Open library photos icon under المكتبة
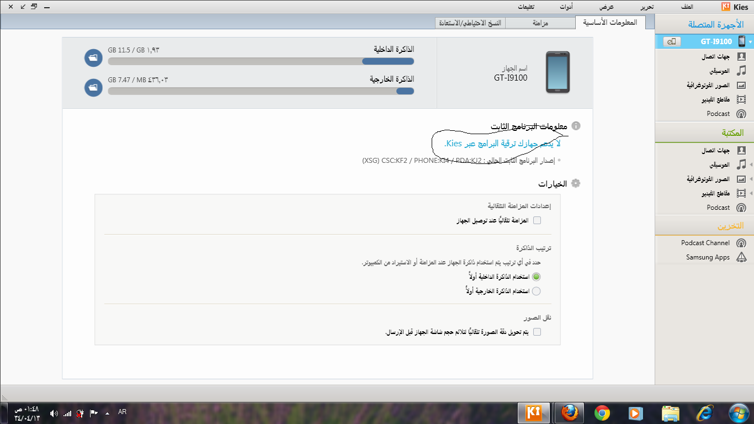 coord(741,179)
